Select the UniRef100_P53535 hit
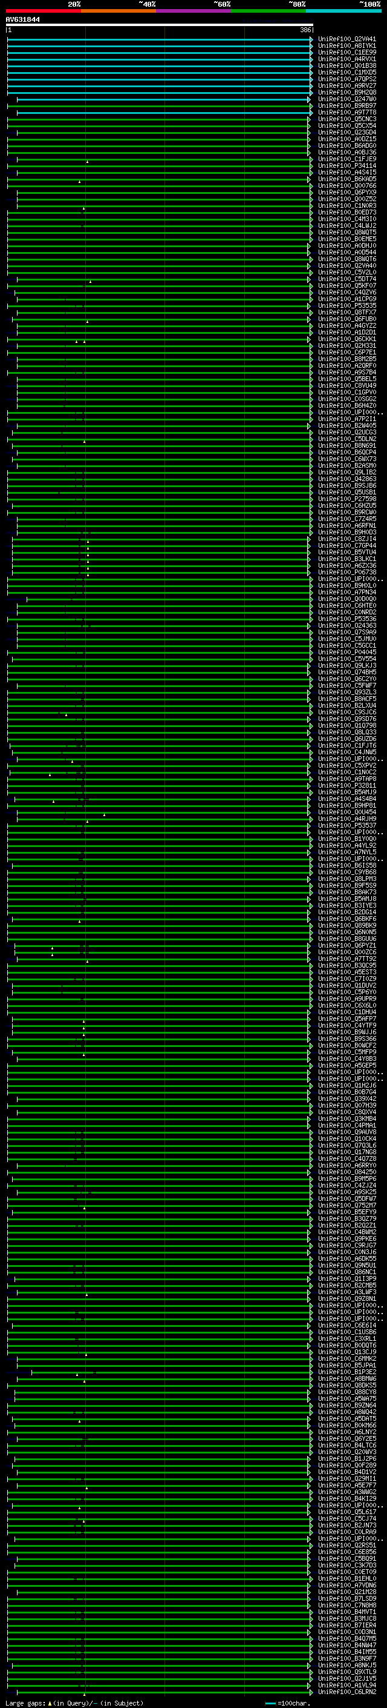This screenshot has width=387, height=1708. [x=346, y=305]
